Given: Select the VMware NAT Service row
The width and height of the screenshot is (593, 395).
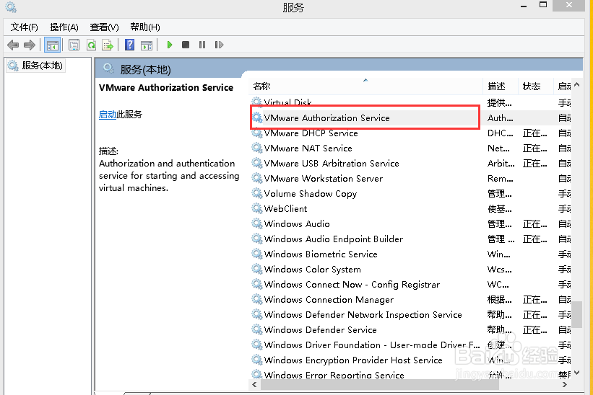Looking at the screenshot, I should point(410,148).
